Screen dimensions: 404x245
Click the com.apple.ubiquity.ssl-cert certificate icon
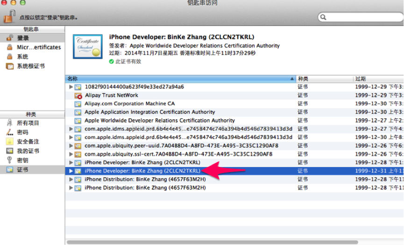coord(78,154)
